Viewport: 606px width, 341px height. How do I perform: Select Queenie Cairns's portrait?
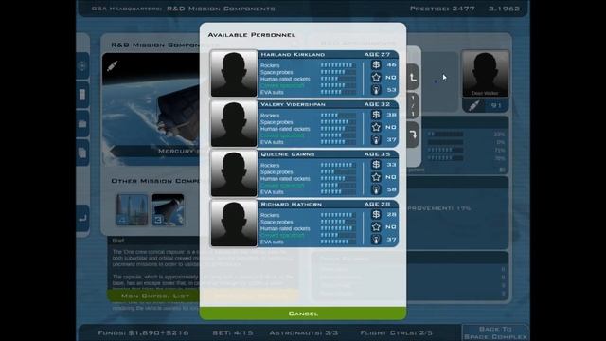coord(234,173)
